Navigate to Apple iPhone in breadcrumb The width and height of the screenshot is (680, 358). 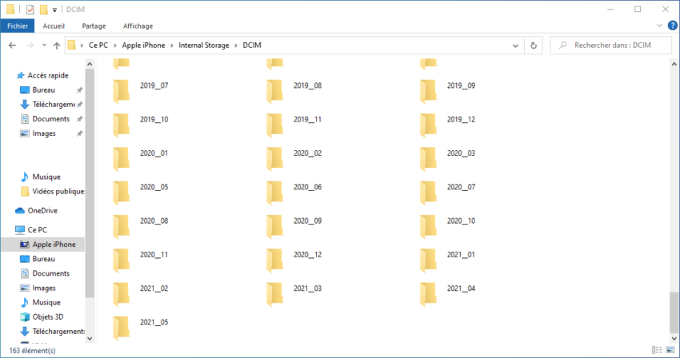143,45
